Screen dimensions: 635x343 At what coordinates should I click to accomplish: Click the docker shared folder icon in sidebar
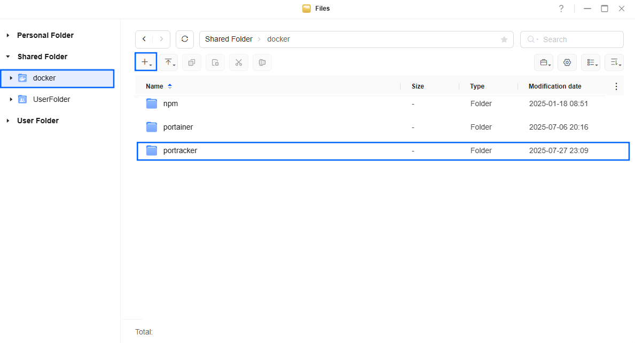click(x=22, y=78)
